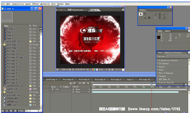190x113 pixels.
Task: Switch to the Comp 2 timeline tab
Action: tap(130, 79)
